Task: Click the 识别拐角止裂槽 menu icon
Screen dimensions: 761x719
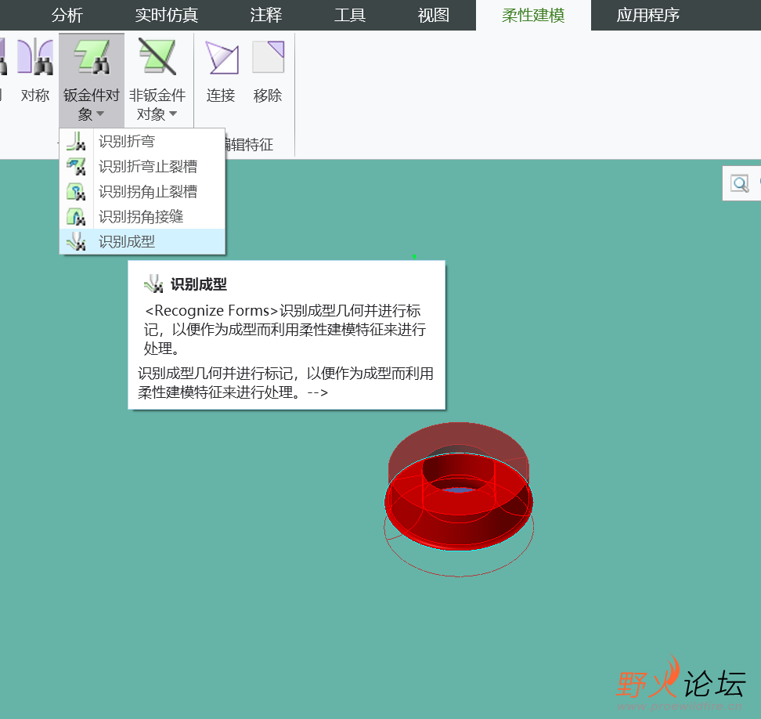Action: 76,192
